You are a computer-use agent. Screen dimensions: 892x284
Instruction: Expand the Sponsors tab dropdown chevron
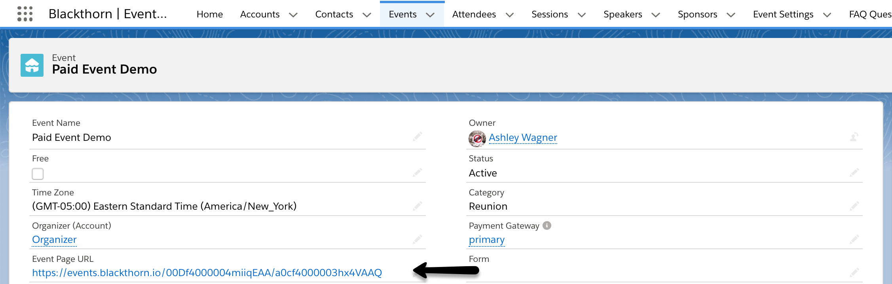click(x=731, y=15)
